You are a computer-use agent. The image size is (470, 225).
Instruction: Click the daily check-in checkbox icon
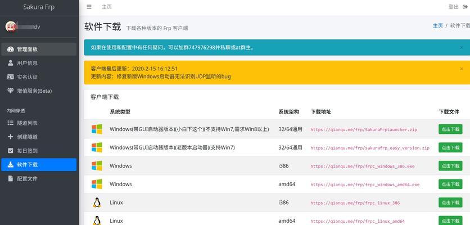tap(11, 151)
